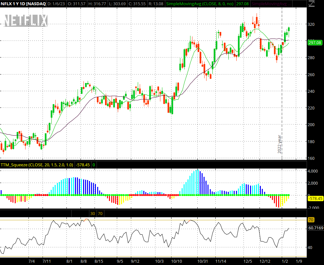The height and width of the screenshot is (265, 324).
Task: Click the 8/1 date on time axis
Action: (69, 261)
